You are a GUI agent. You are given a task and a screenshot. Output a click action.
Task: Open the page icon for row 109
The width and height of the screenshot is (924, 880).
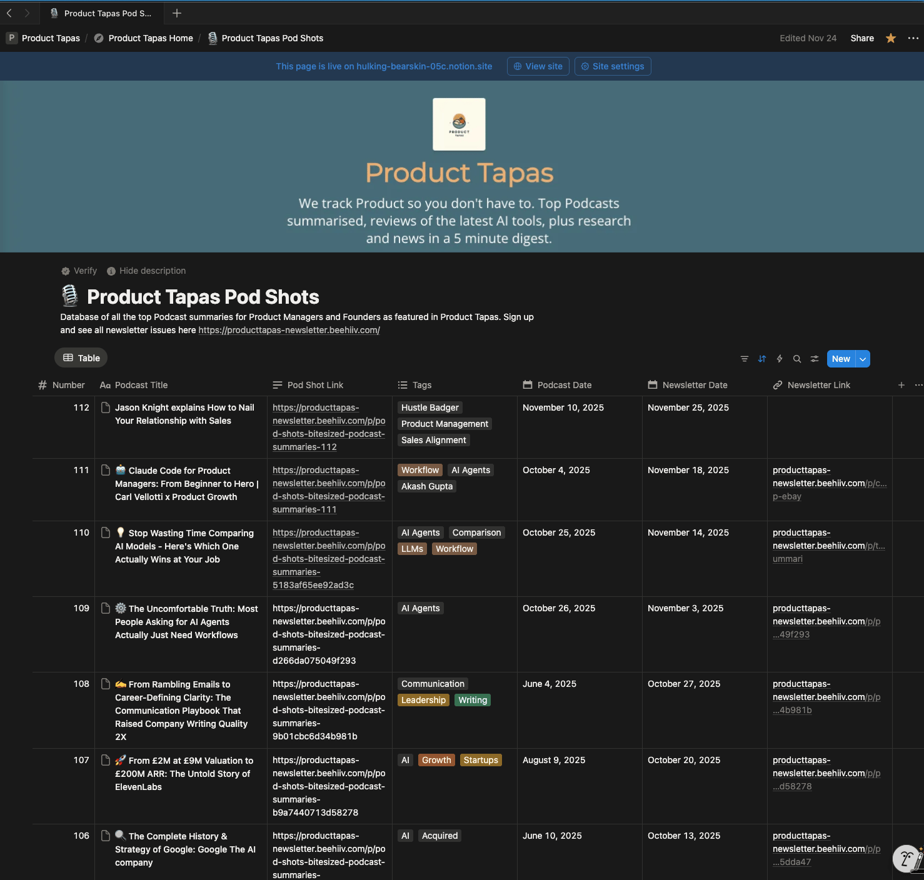click(106, 608)
